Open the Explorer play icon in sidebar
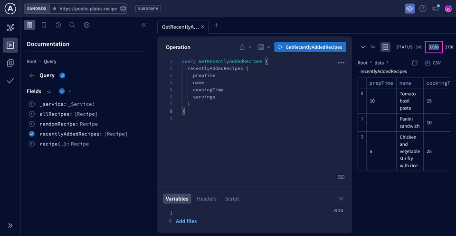The width and height of the screenshot is (456, 236). [x=10, y=45]
